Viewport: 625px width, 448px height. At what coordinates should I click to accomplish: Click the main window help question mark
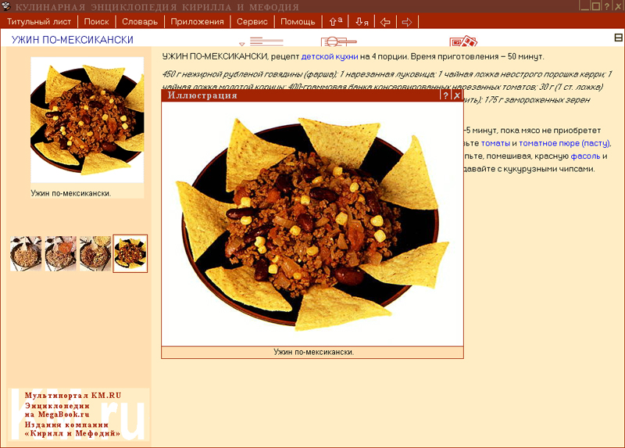[x=607, y=6]
